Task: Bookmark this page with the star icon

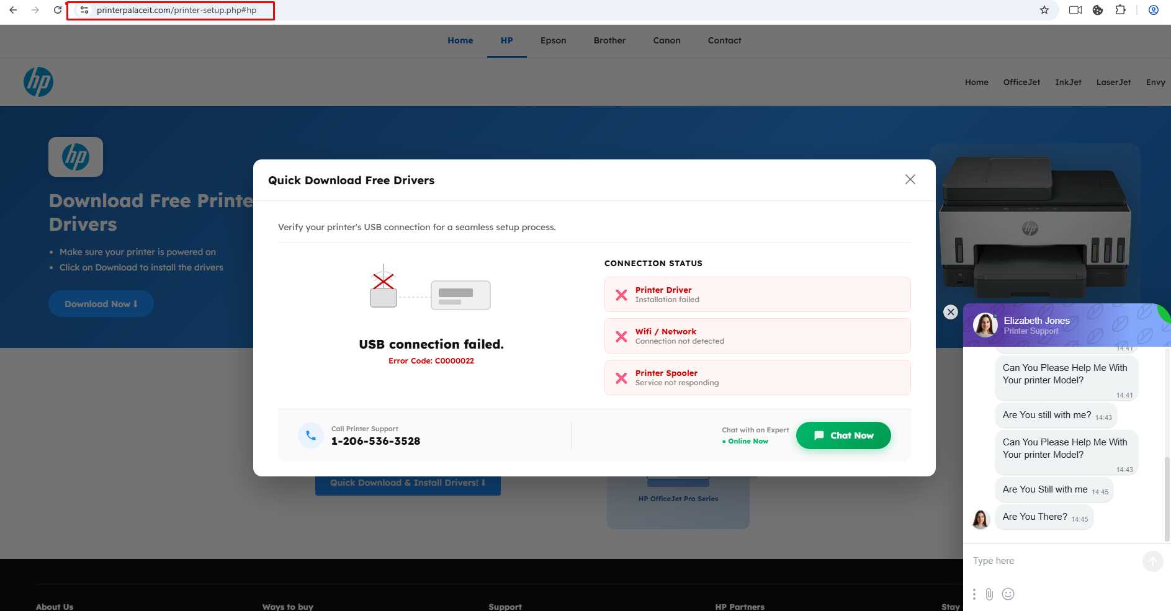Action: 1044,10
